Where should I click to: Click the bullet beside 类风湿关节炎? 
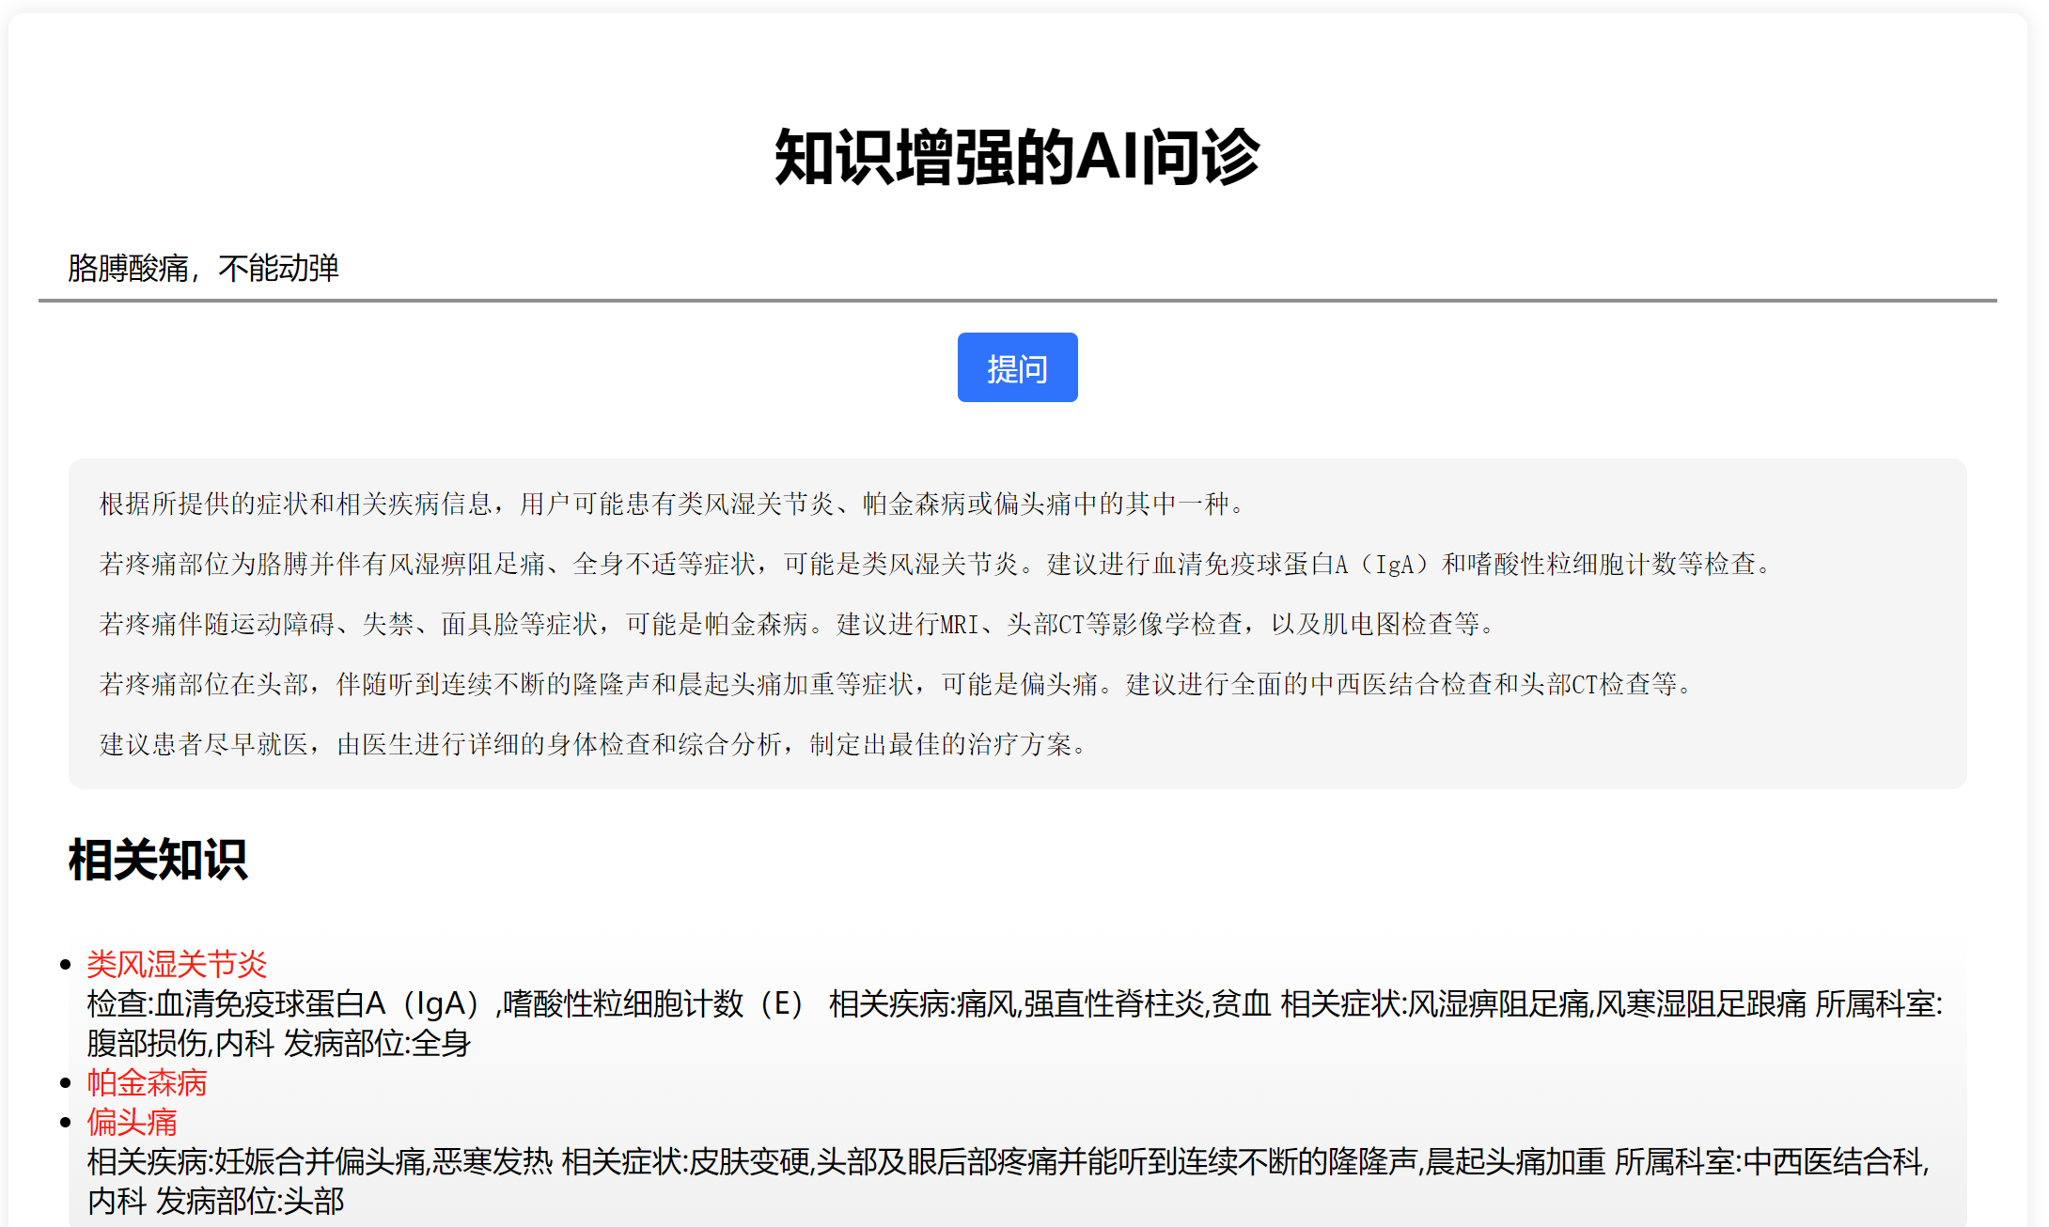point(66,964)
